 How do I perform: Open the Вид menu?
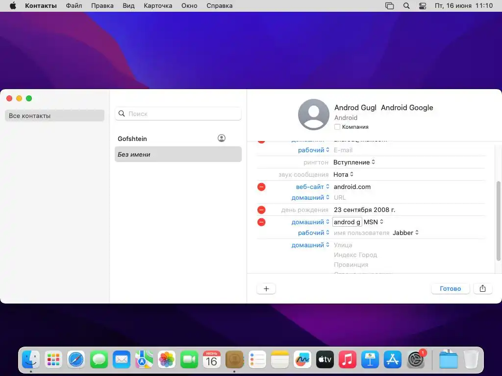point(128,6)
